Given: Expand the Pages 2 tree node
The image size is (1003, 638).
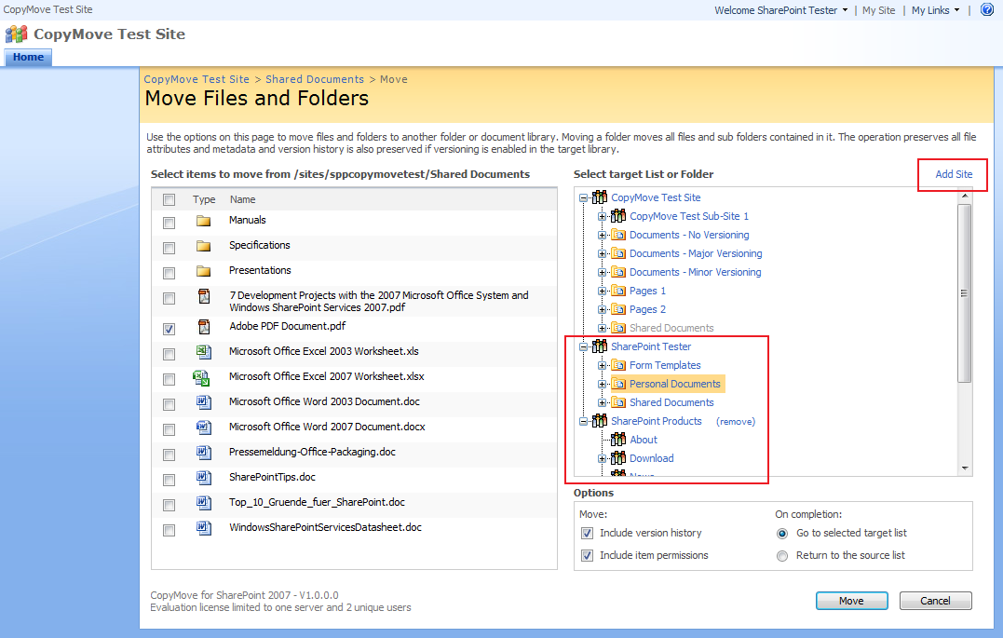Looking at the screenshot, I should click(x=602, y=309).
